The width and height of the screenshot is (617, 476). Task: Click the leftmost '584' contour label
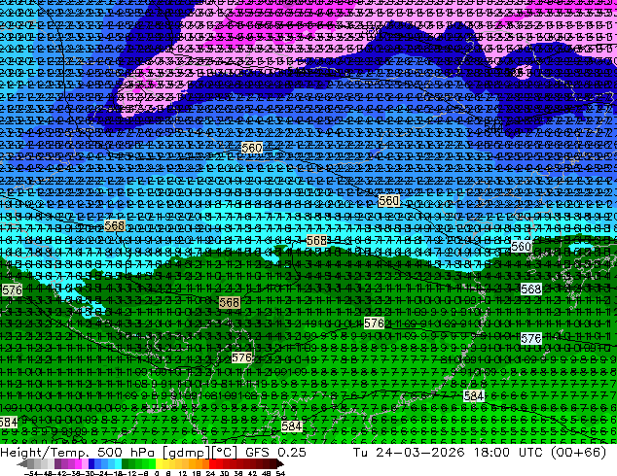tap(8, 423)
